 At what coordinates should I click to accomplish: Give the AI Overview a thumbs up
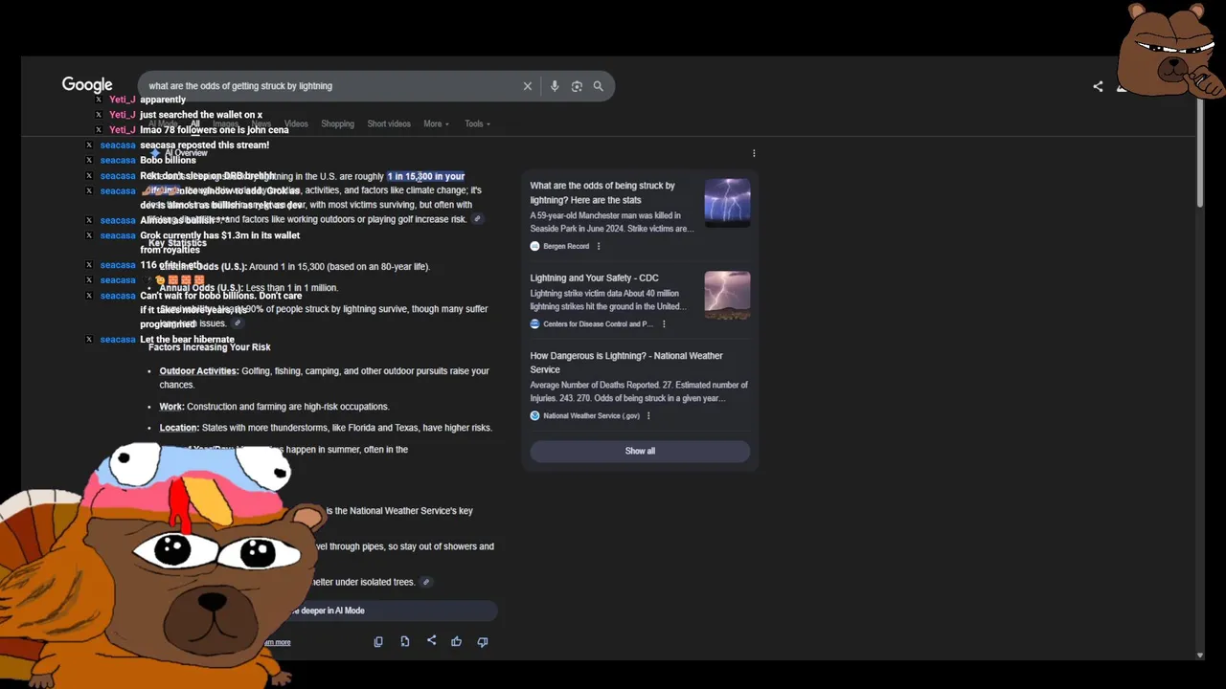[x=456, y=642]
